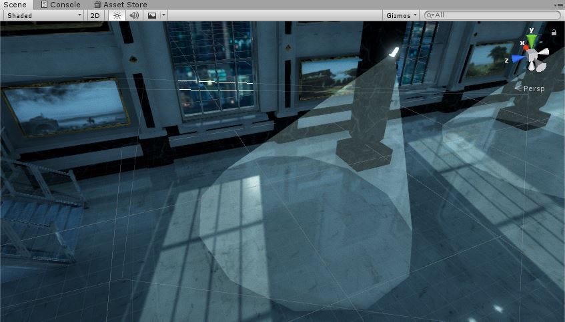Open the Console tab
The height and width of the screenshot is (322, 565).
[61, 5]
